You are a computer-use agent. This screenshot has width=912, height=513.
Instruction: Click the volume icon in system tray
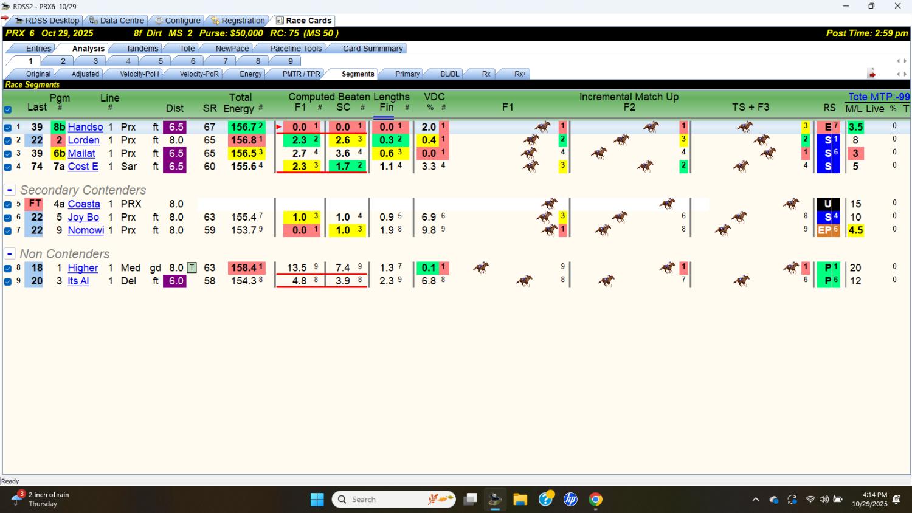coord(824,500)
